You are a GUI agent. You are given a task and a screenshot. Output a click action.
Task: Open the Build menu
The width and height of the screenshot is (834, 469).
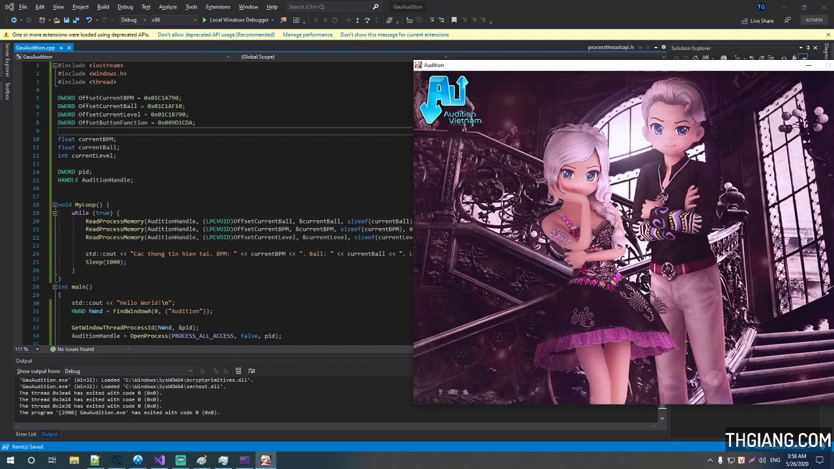tap(103, 7)
